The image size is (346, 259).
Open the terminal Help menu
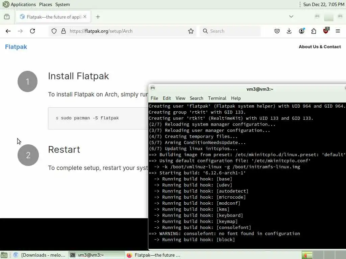click(236, 98)
